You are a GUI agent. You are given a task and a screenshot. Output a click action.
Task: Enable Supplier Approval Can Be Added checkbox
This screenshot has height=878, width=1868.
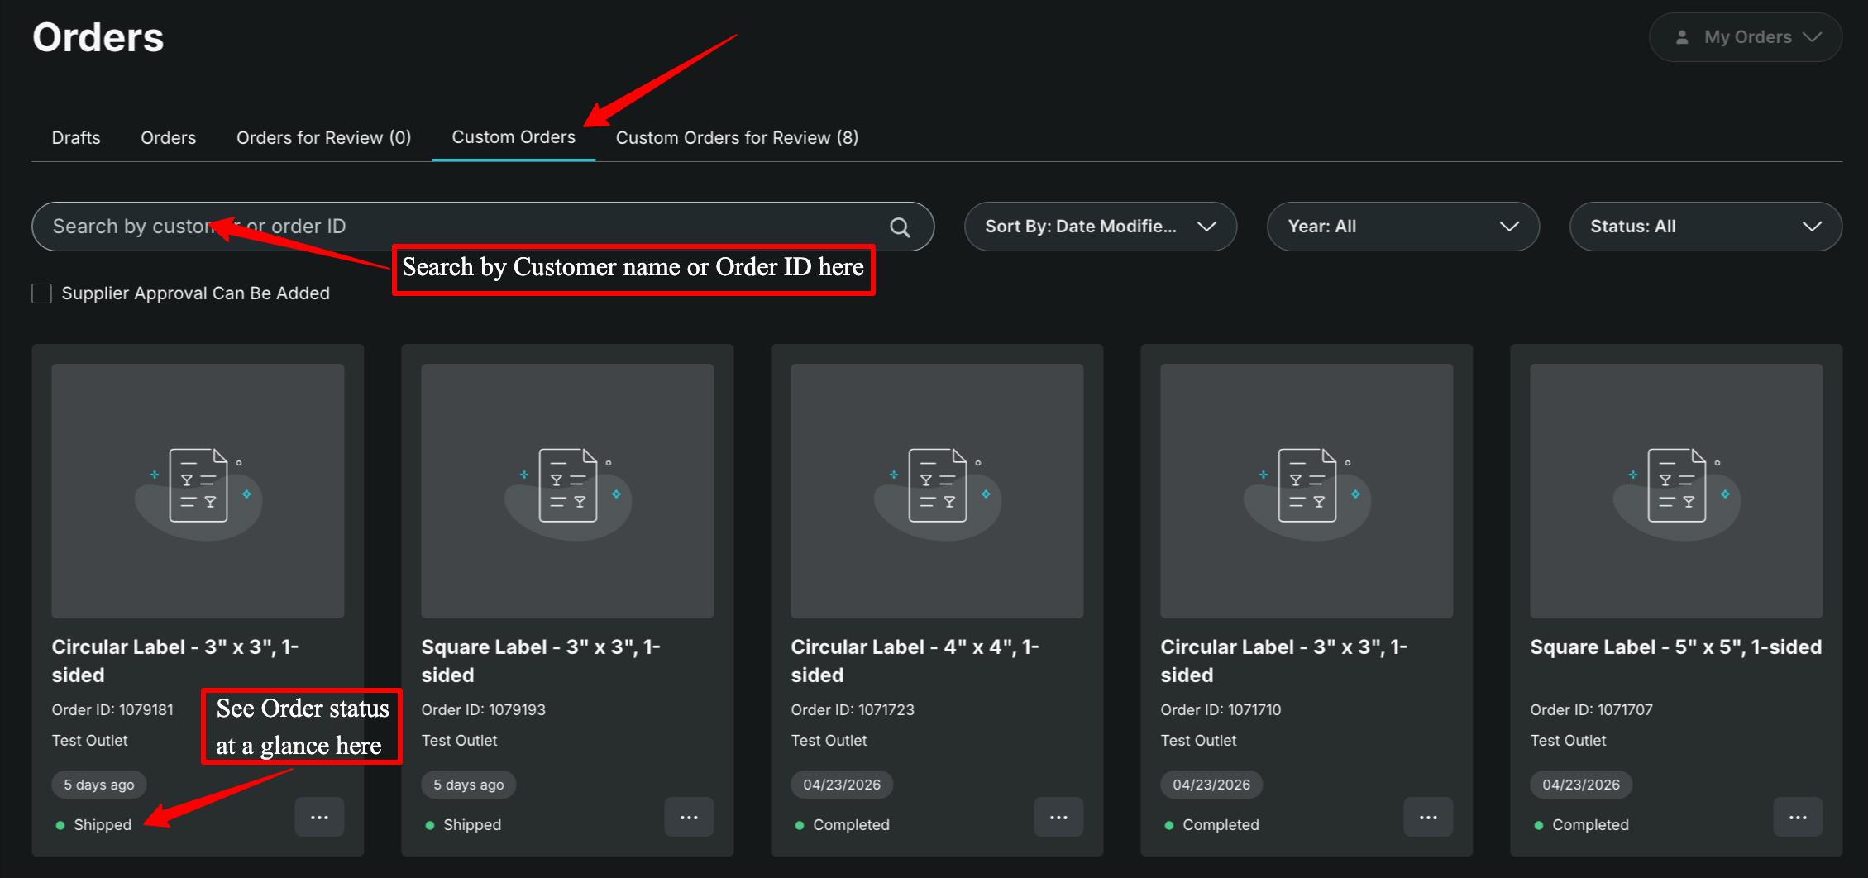point(42,293)
